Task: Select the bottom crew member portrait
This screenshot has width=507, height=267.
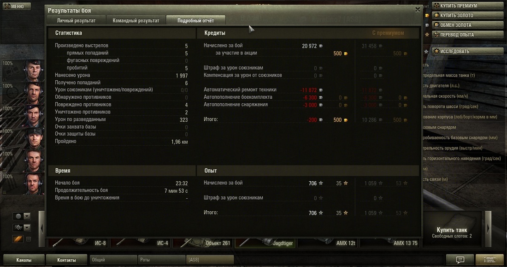Action: pos(33,184)
